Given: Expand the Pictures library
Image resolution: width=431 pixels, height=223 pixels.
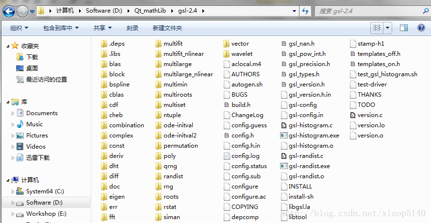Looking at the screenshot, I should (13, 136).
